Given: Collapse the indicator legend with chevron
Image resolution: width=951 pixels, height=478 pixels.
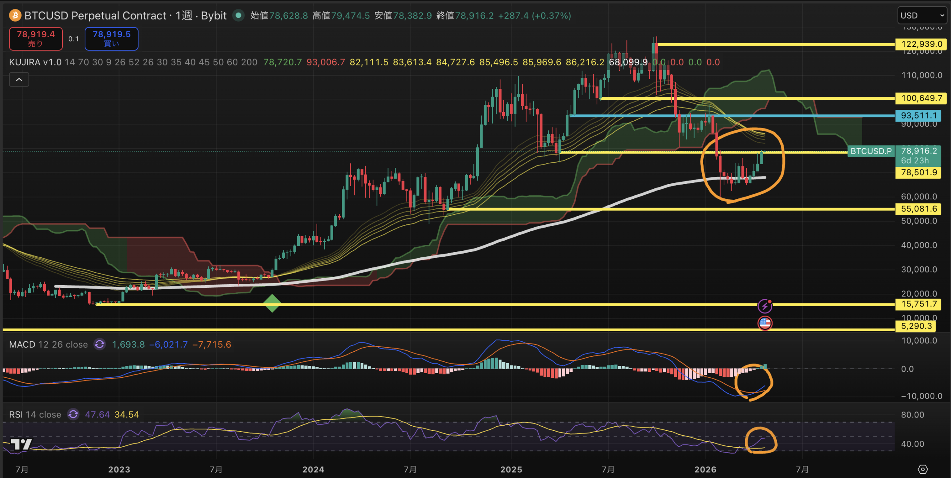Looking at the screenshot, I should click(x=19, y=79).
